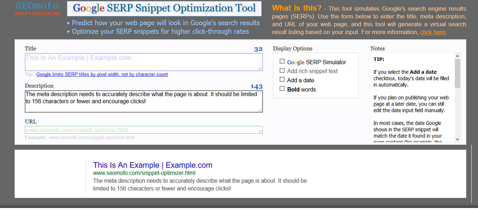Enable the Google SERP Simulator checkbox
Image resolution: width=478 pixels, height=210 pixels.
pyautogui.click(x=282, y=61)
